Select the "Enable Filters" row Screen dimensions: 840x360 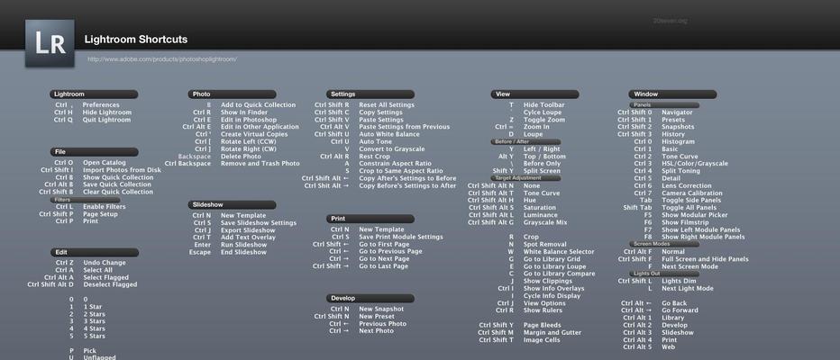click(90, 207)
